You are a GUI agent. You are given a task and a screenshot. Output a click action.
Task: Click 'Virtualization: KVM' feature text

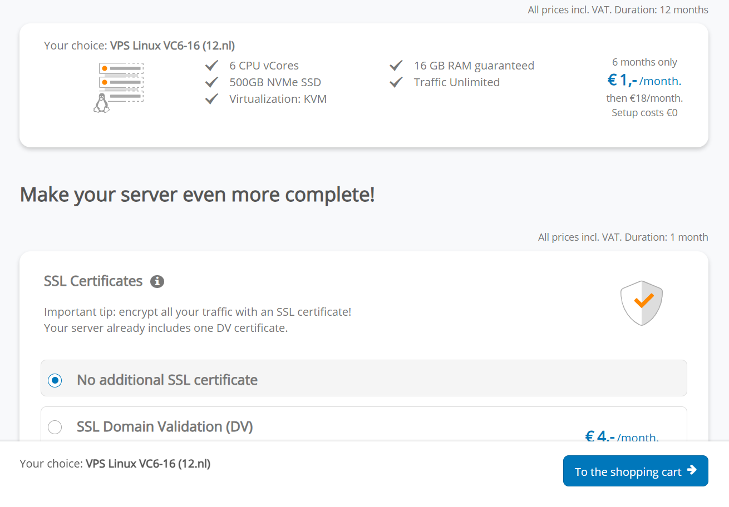[x=278, y=99]
